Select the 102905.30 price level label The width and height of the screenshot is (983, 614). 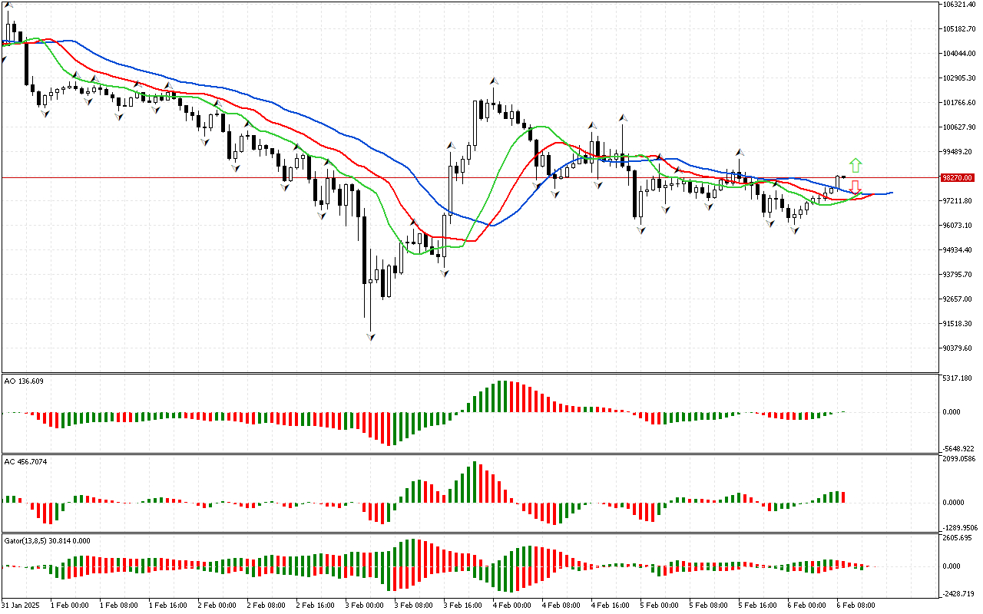(x=959, y=78)
